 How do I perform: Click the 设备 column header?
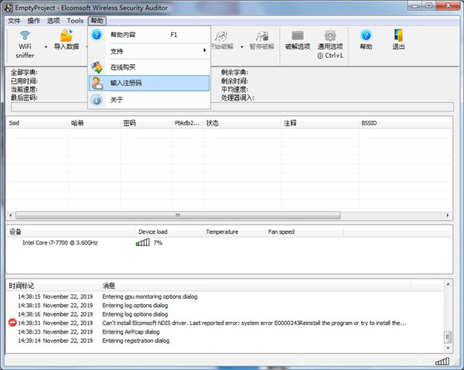point(71,232)
